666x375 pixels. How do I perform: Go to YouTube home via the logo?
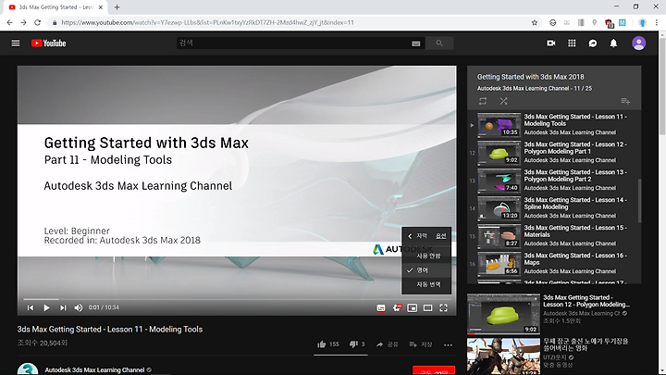pos(48,43)
